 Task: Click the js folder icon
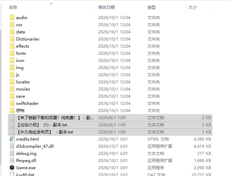click(x=12, y=75)
